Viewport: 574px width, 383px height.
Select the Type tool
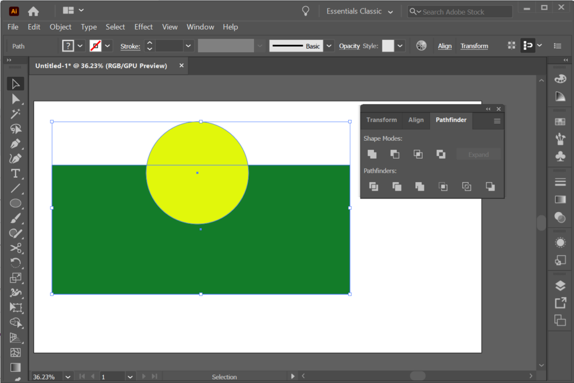(x=15, y=173)
